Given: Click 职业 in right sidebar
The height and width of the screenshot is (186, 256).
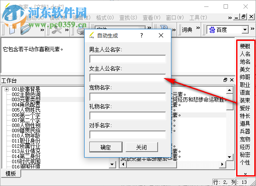Looking at the screenshot, I should point(245,85).
